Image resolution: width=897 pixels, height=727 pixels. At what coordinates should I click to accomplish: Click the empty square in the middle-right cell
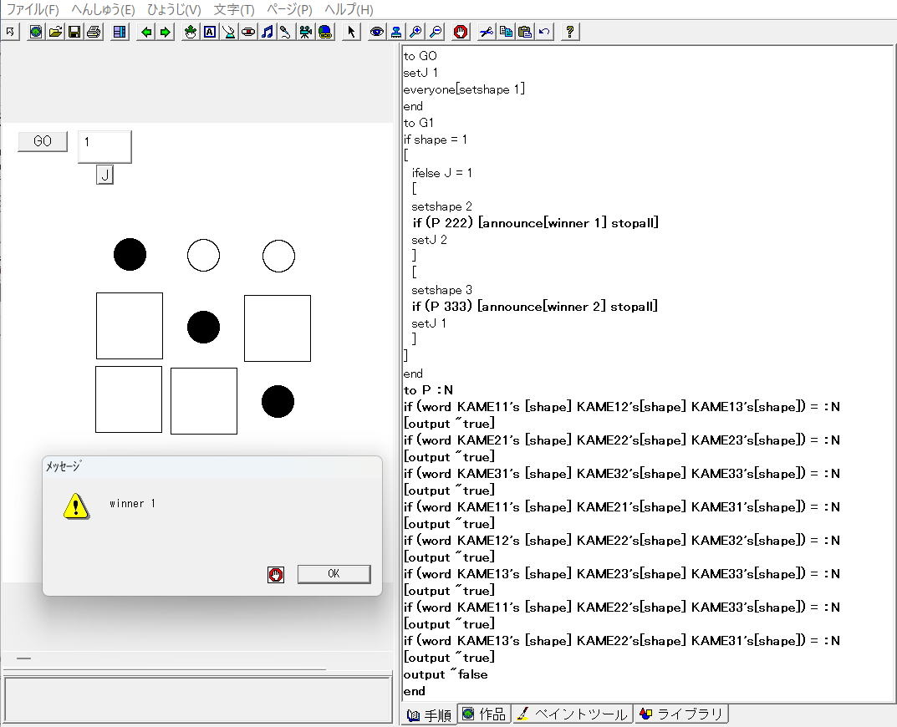pyautogui.click(x=278, y=328)
